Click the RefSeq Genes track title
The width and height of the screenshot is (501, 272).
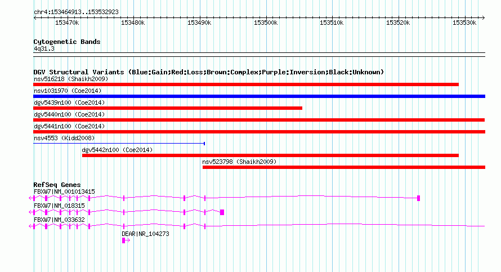(x=57, y=185)
